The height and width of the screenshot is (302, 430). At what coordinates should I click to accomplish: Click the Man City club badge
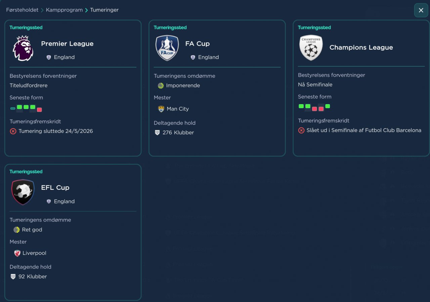161,109
